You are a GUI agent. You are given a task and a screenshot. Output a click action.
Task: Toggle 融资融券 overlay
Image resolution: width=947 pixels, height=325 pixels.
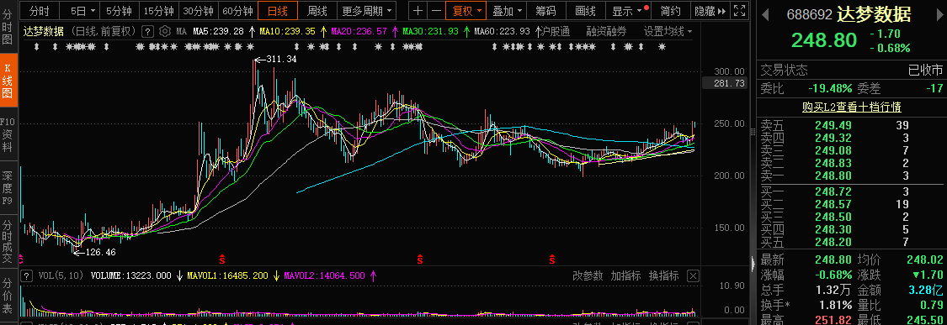[x=606, y=31]
